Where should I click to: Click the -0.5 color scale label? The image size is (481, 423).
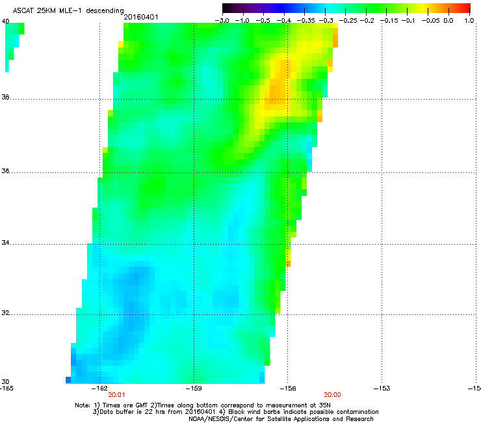tap(263, 20)
